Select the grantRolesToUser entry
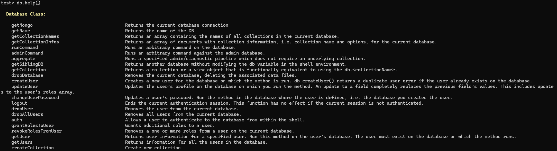Screen dimensions: 557x151 [33, 125]
